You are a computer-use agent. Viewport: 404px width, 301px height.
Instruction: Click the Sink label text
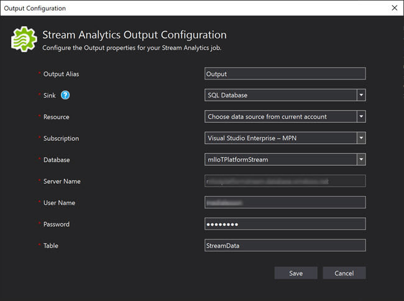50,96
